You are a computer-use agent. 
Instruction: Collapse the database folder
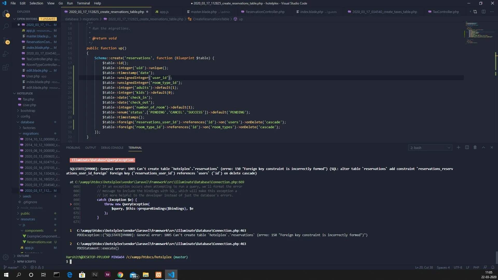27,122
